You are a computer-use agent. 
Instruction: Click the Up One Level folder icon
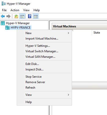click(16, 16)
